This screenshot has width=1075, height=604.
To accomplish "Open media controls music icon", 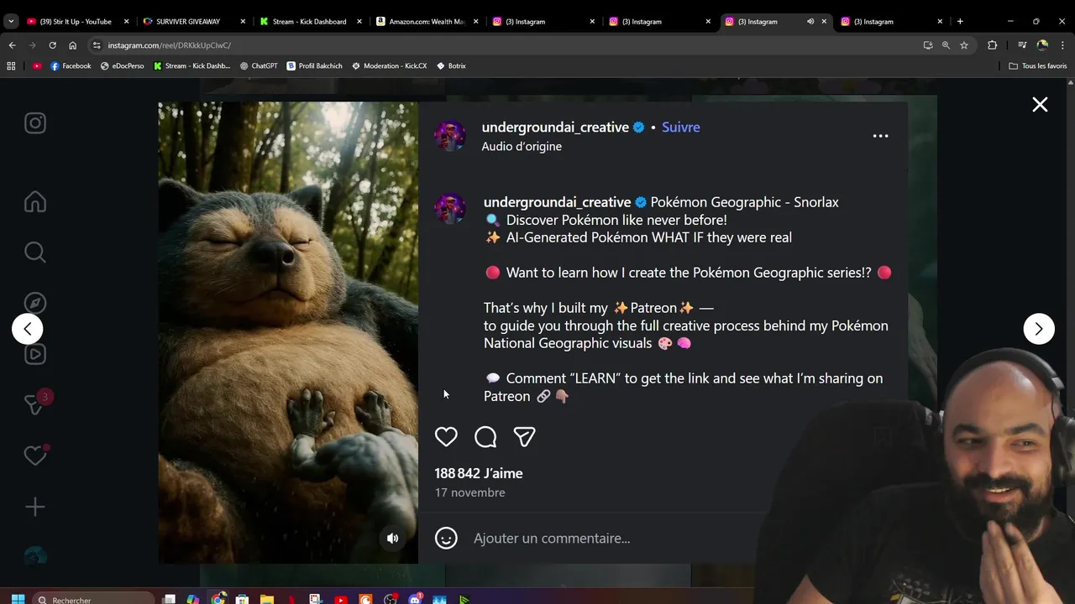I will tap(1022, 45).
